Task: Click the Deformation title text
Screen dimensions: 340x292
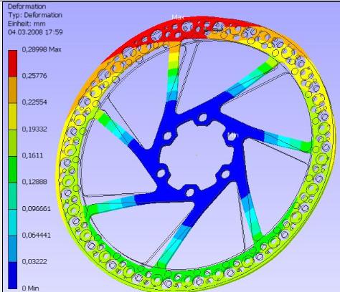Action: tap(27, 6)
